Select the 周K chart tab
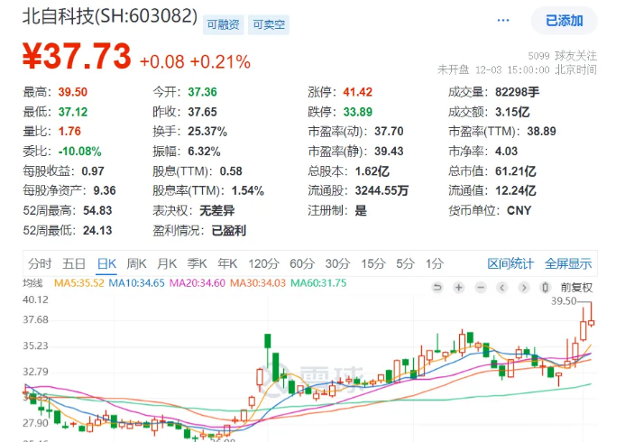Viewport: 625px width, 442px height. pyautogui.click(x=136, y=263)
